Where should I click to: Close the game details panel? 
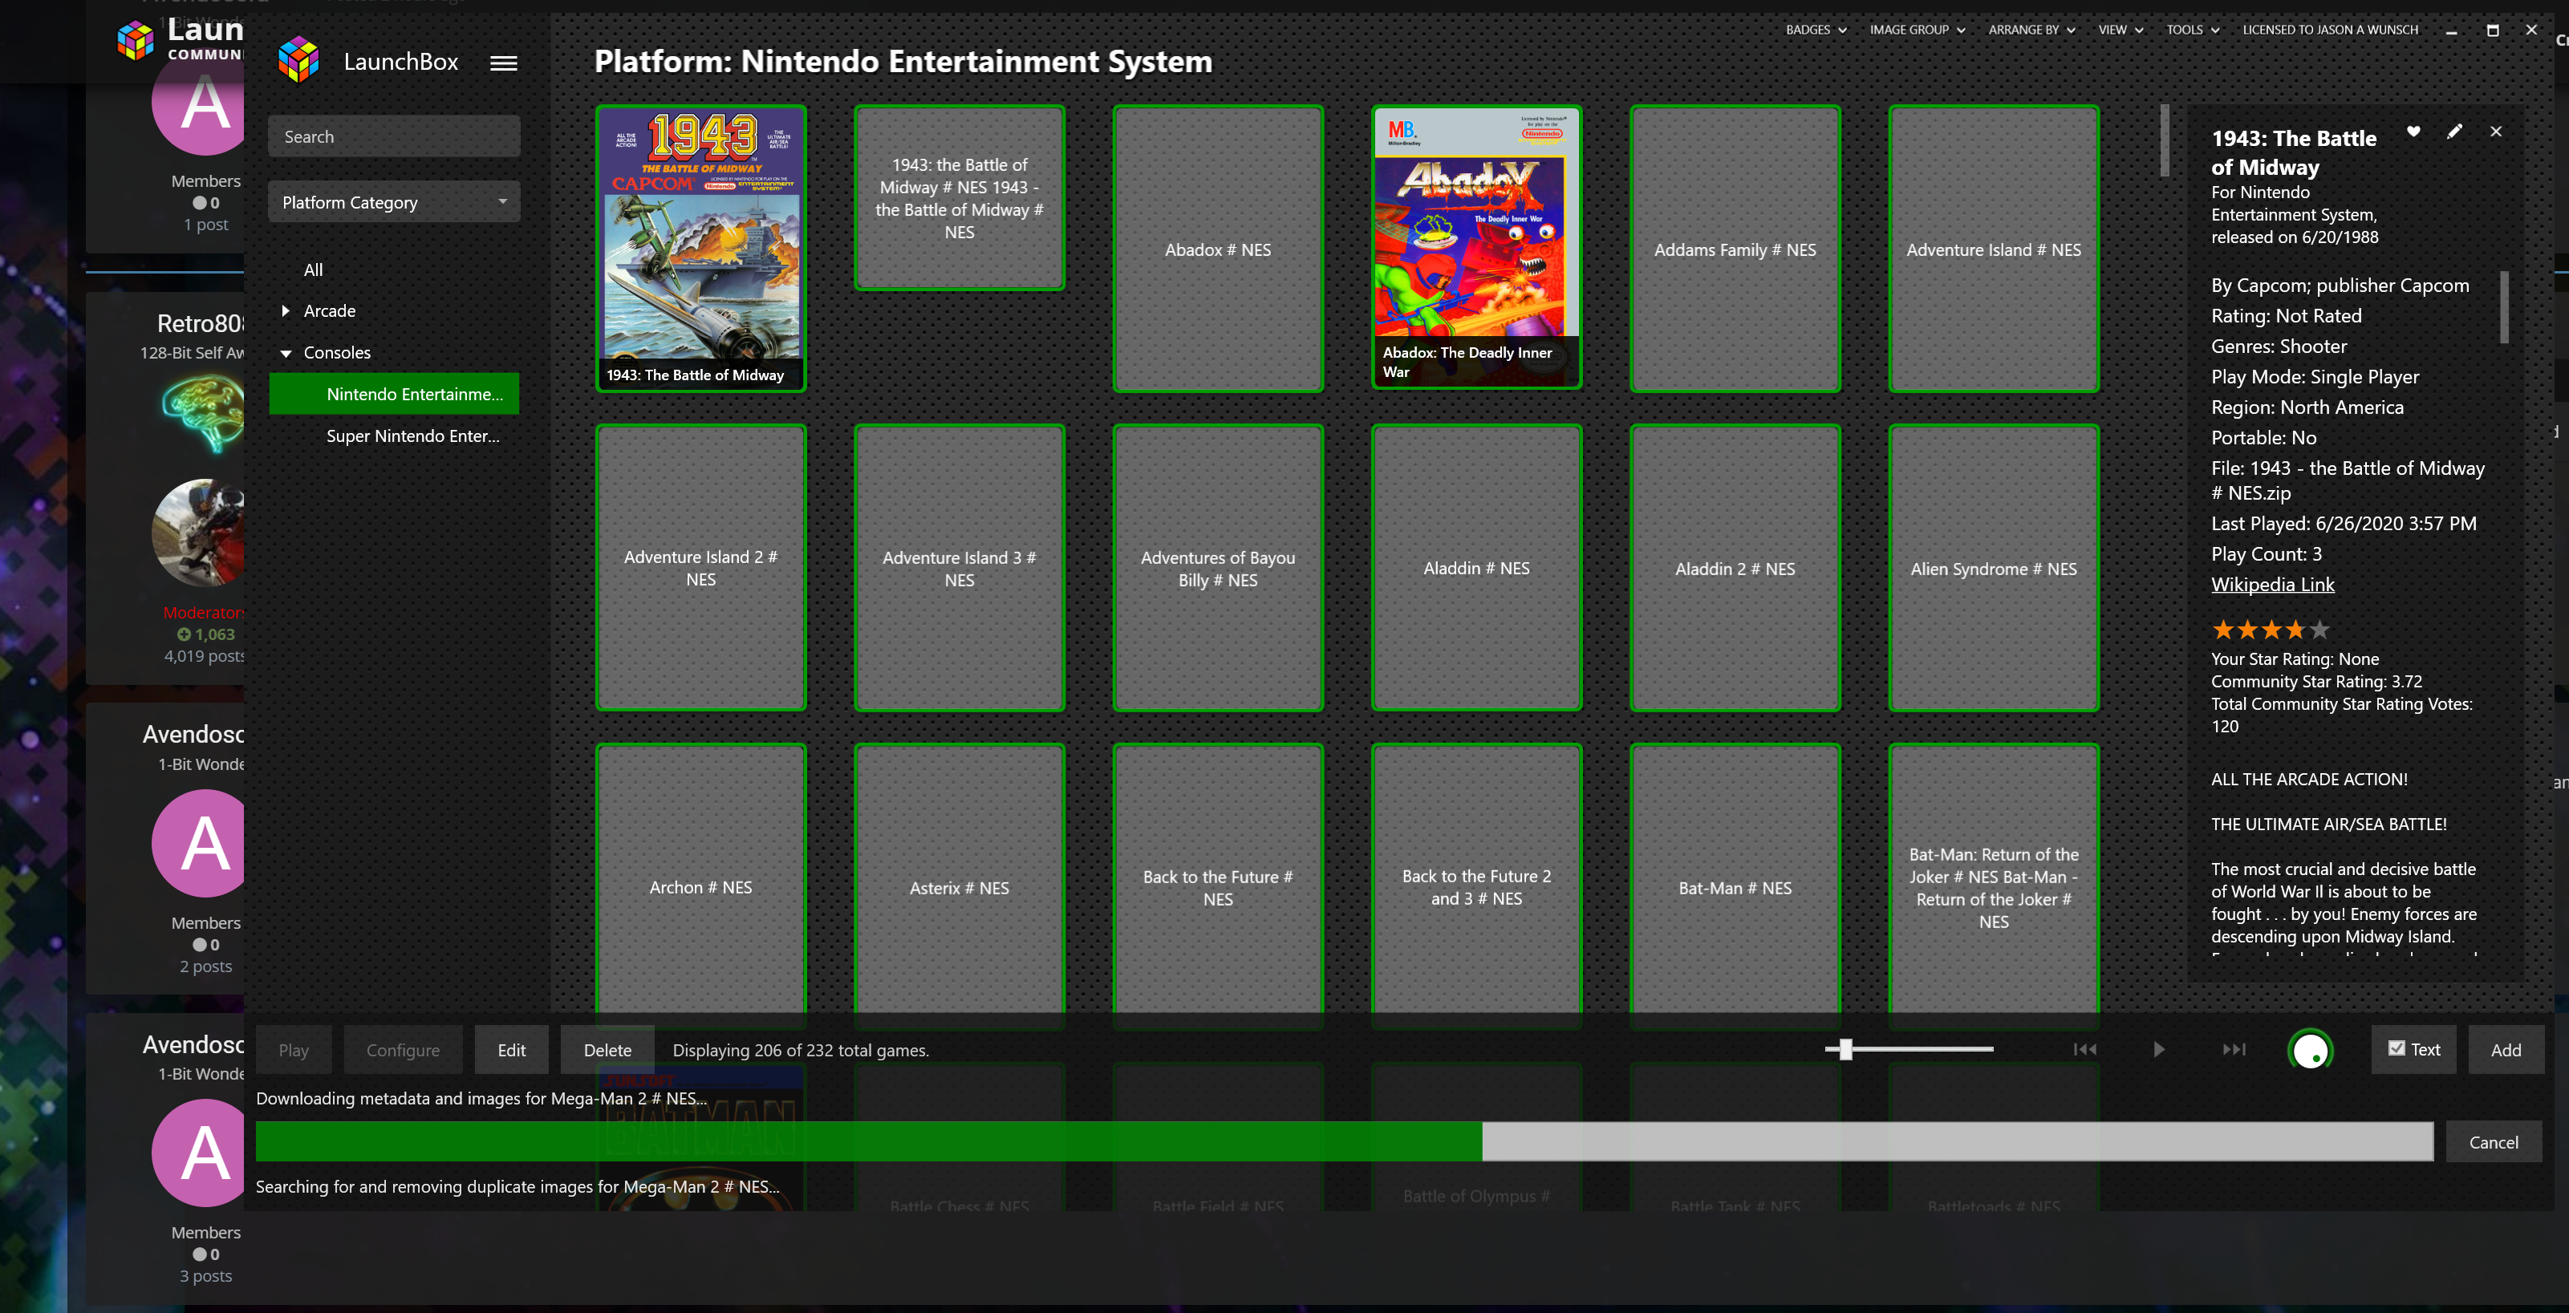[x=2496, y=132]
